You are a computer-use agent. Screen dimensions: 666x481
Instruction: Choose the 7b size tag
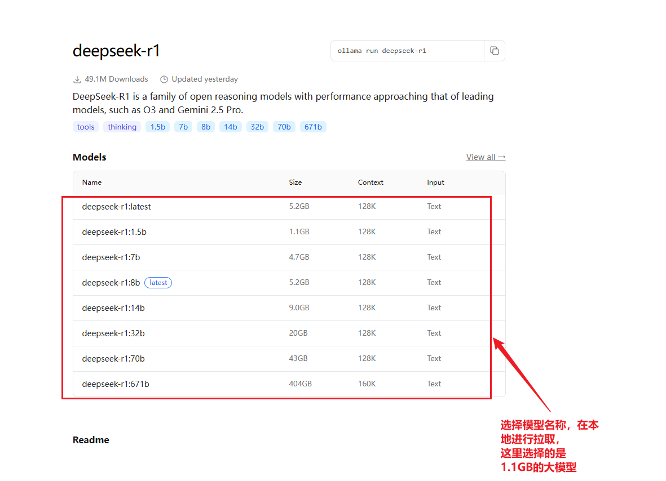183,127
